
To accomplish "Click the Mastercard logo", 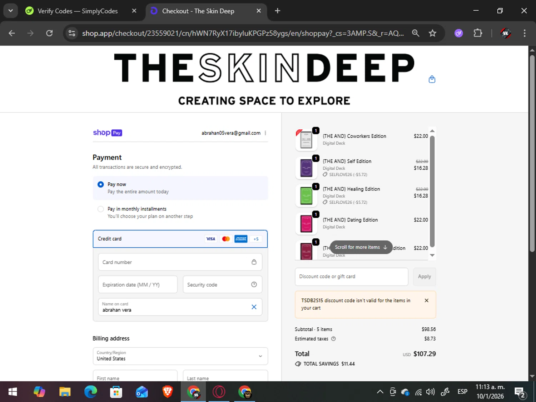I will pos(226,239).
